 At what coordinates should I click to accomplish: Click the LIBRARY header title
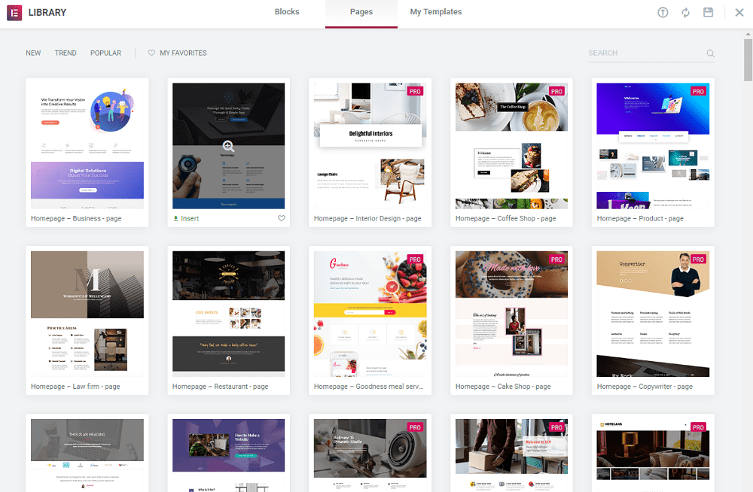point(47,13)
